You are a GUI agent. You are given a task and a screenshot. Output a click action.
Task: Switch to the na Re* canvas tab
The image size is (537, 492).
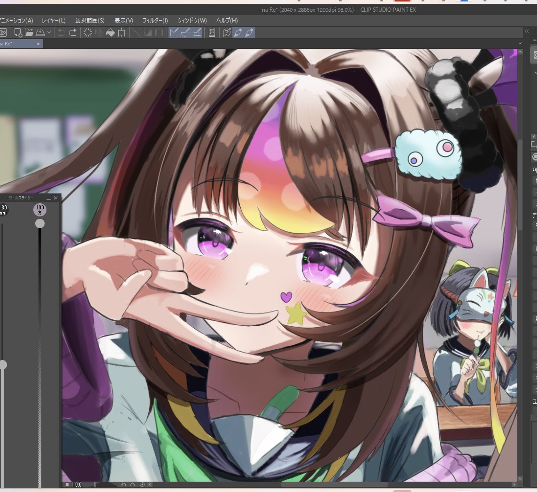tap(16, 43)
